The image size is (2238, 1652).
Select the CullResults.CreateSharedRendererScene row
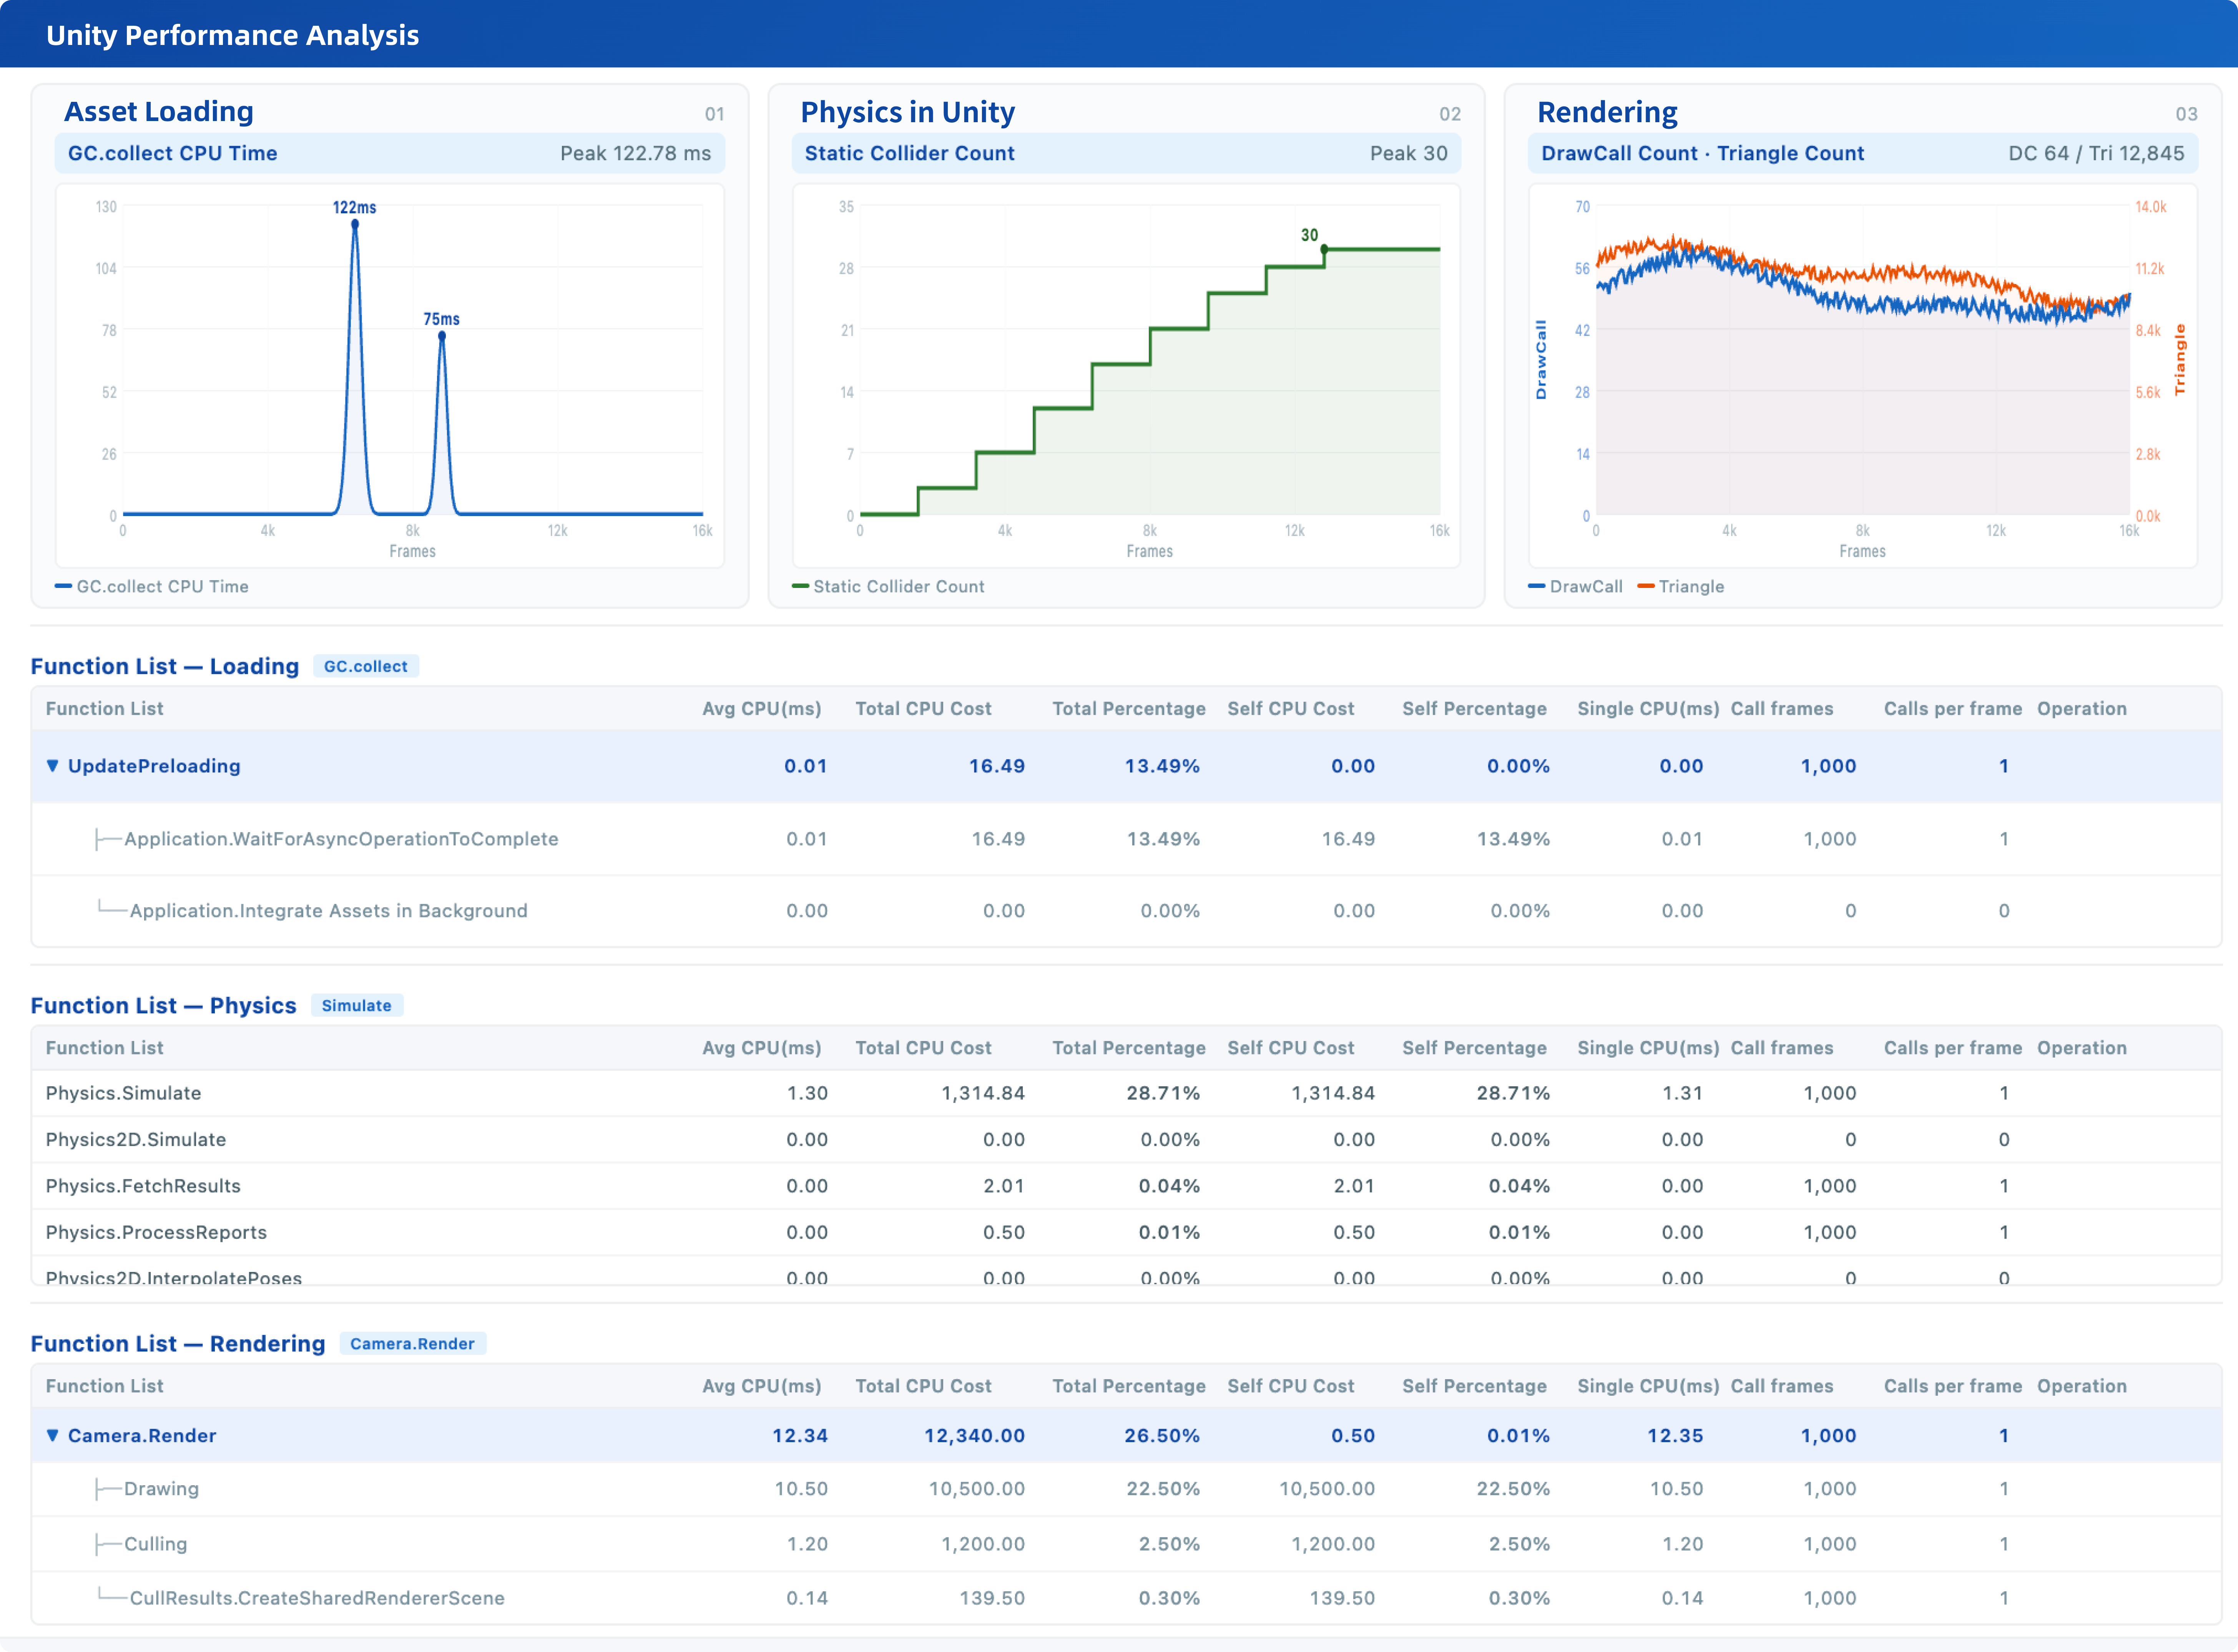click(x=1126, y=1598)
